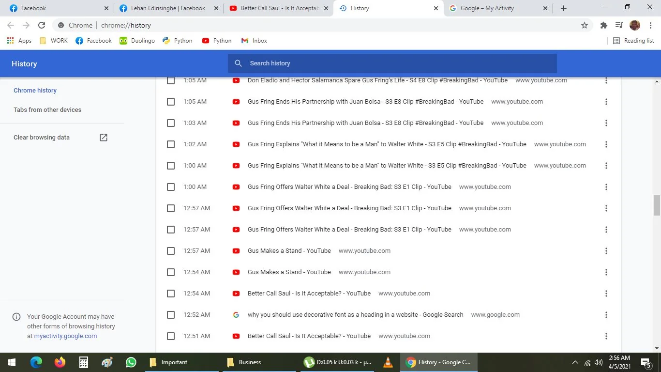Open Clear browsing data
This screenshot has width=661, height=372.
[x=60, y=138]
